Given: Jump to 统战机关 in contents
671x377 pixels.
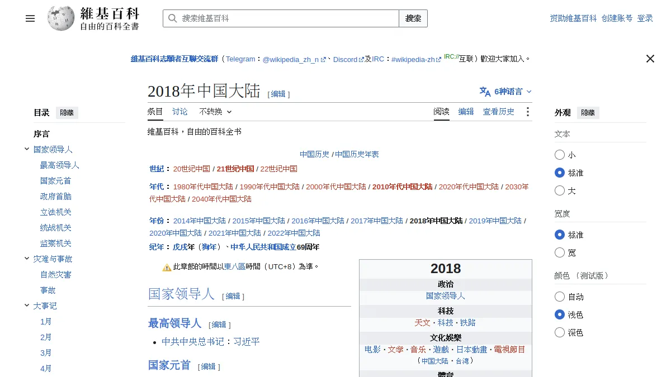Looking at the screenshot, I should pos(56,228).
